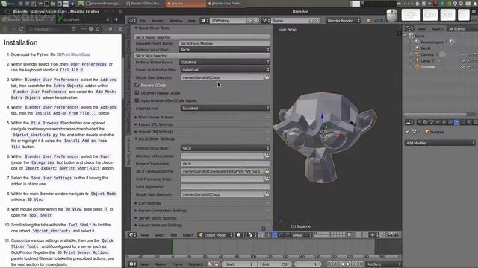Reload the page in Firefox
This screenshot has height=268, width=478.
click(x=21, y=29)
